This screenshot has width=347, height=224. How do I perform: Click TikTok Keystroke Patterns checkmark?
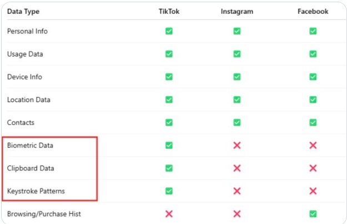pos(169,191)
